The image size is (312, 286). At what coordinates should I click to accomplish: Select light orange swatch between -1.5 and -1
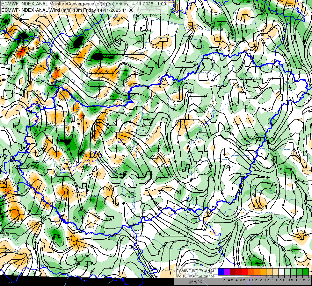pos(269,272)
